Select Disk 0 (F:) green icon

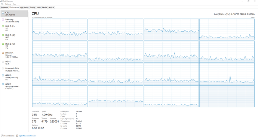point(3,26)
